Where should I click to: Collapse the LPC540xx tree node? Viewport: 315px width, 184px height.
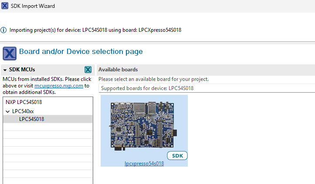(x=8, y=111)
